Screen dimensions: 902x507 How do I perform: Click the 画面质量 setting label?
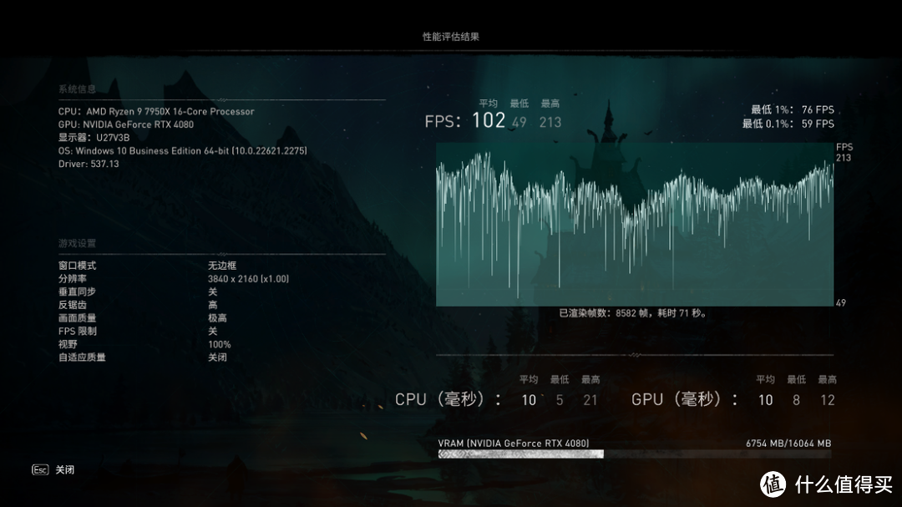(x=77, y=317)
